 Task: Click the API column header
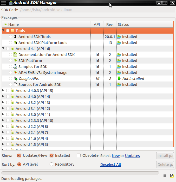click(x=97, y=24)
